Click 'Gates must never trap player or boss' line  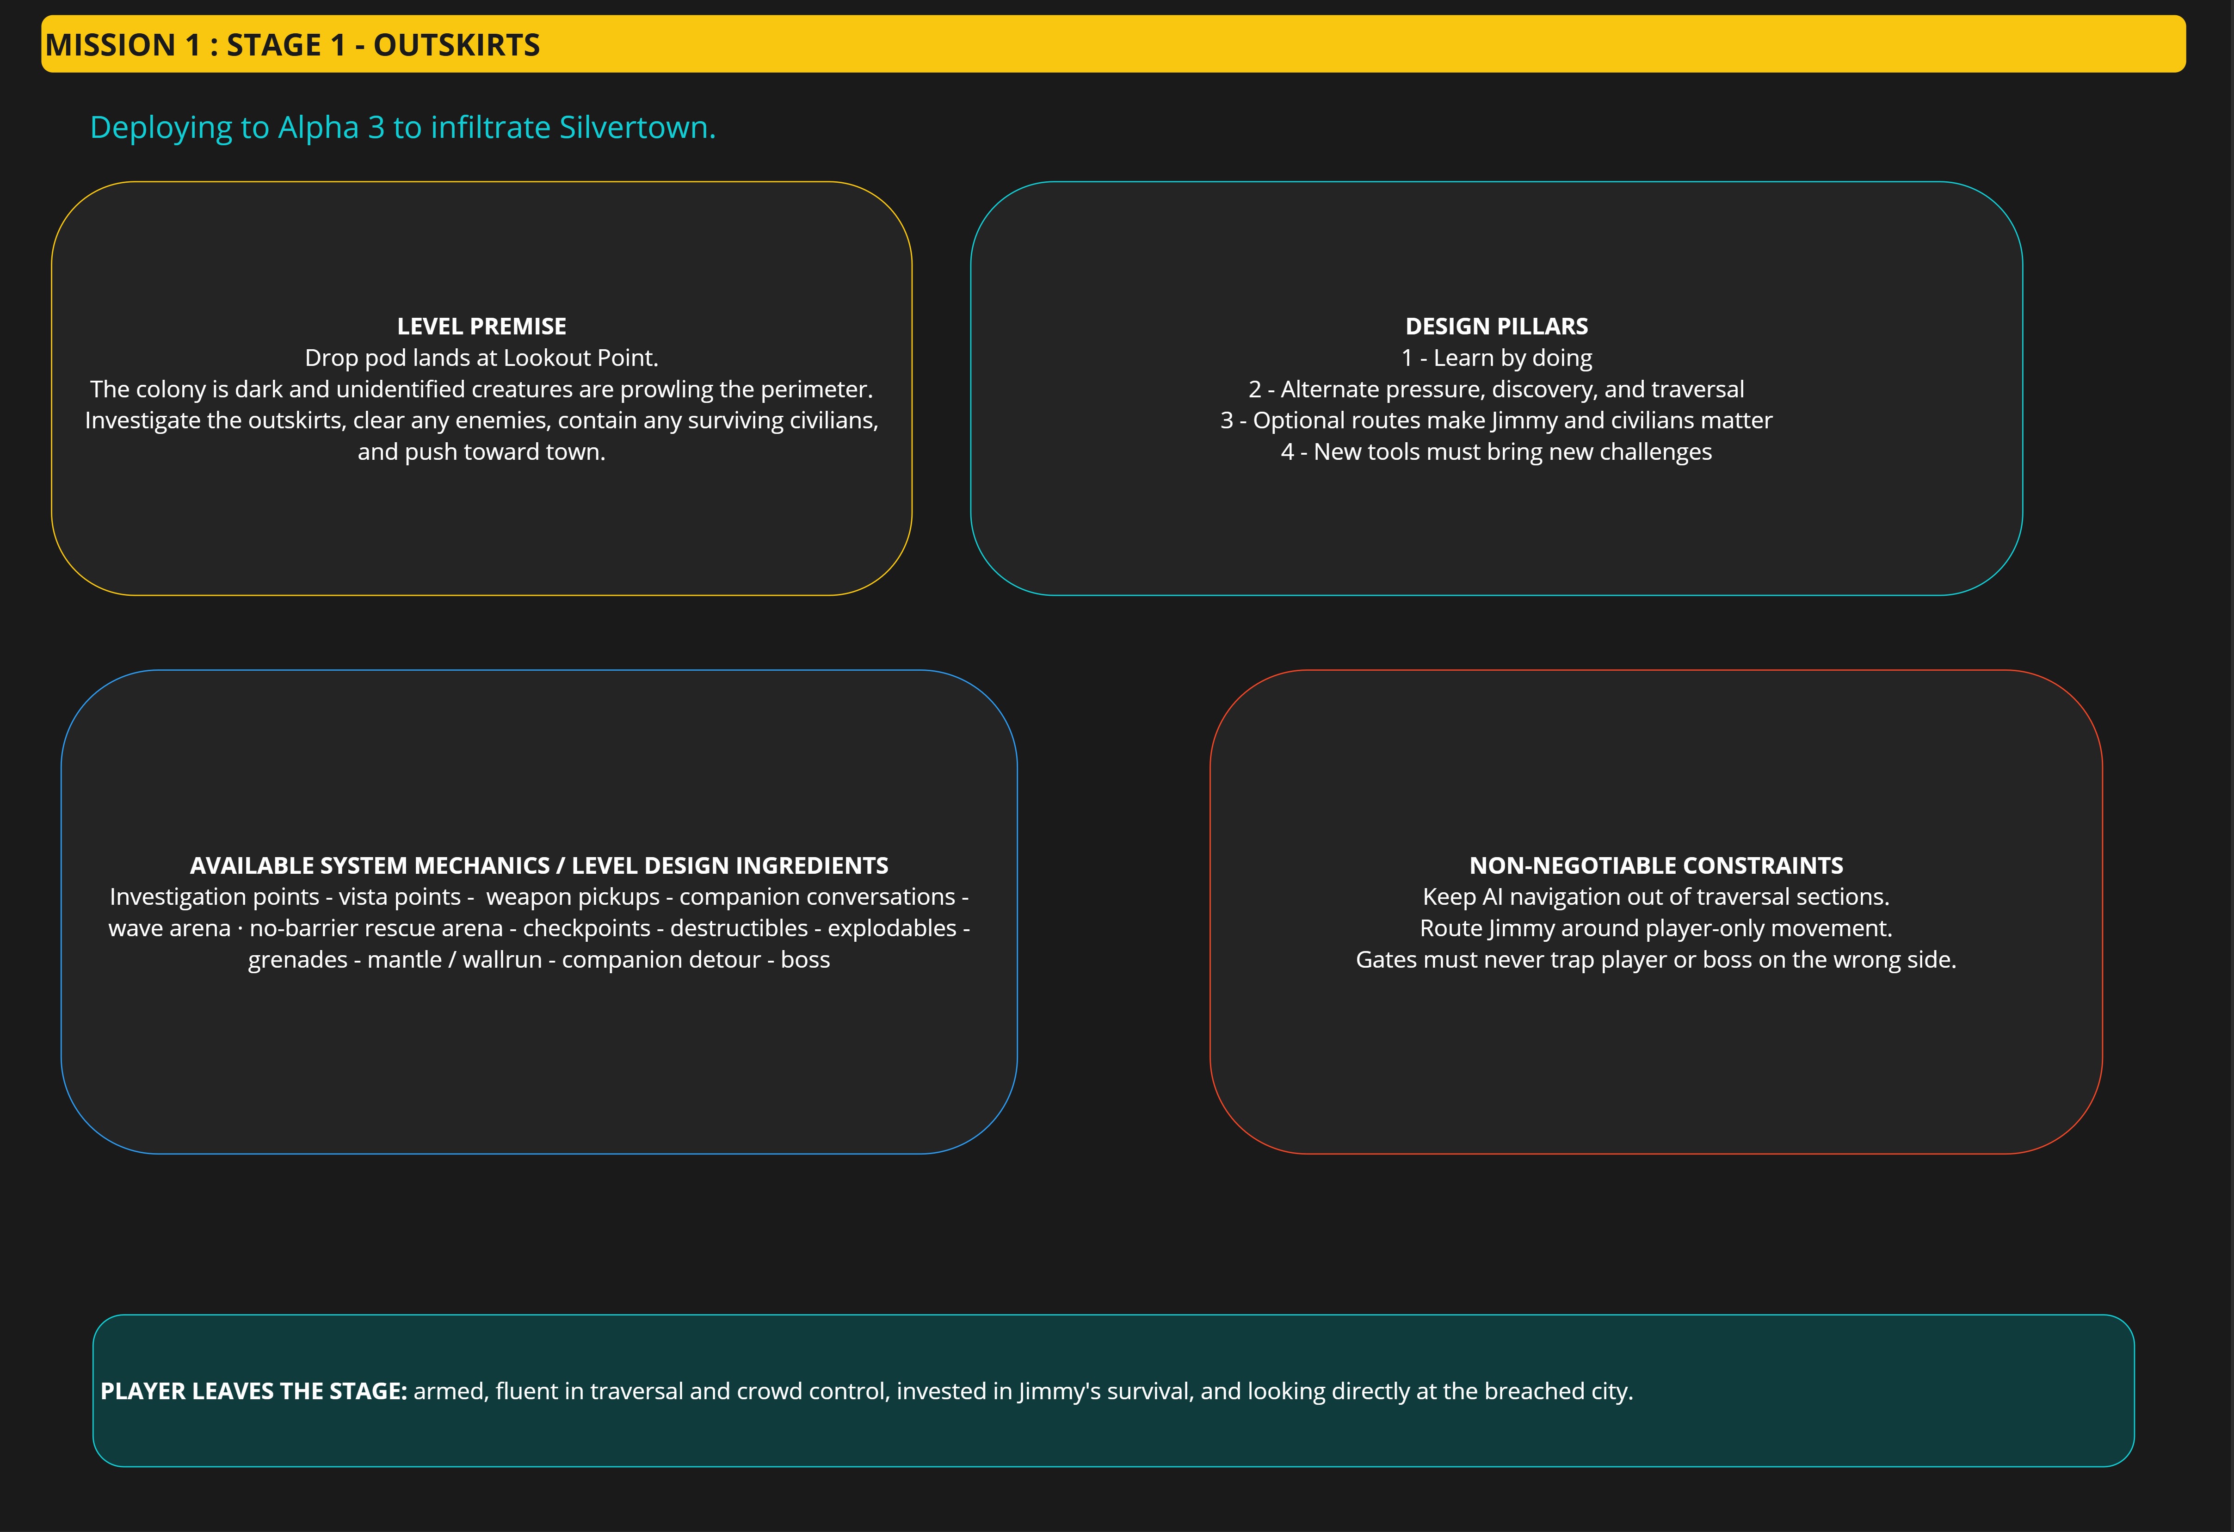click(1656, 959)
